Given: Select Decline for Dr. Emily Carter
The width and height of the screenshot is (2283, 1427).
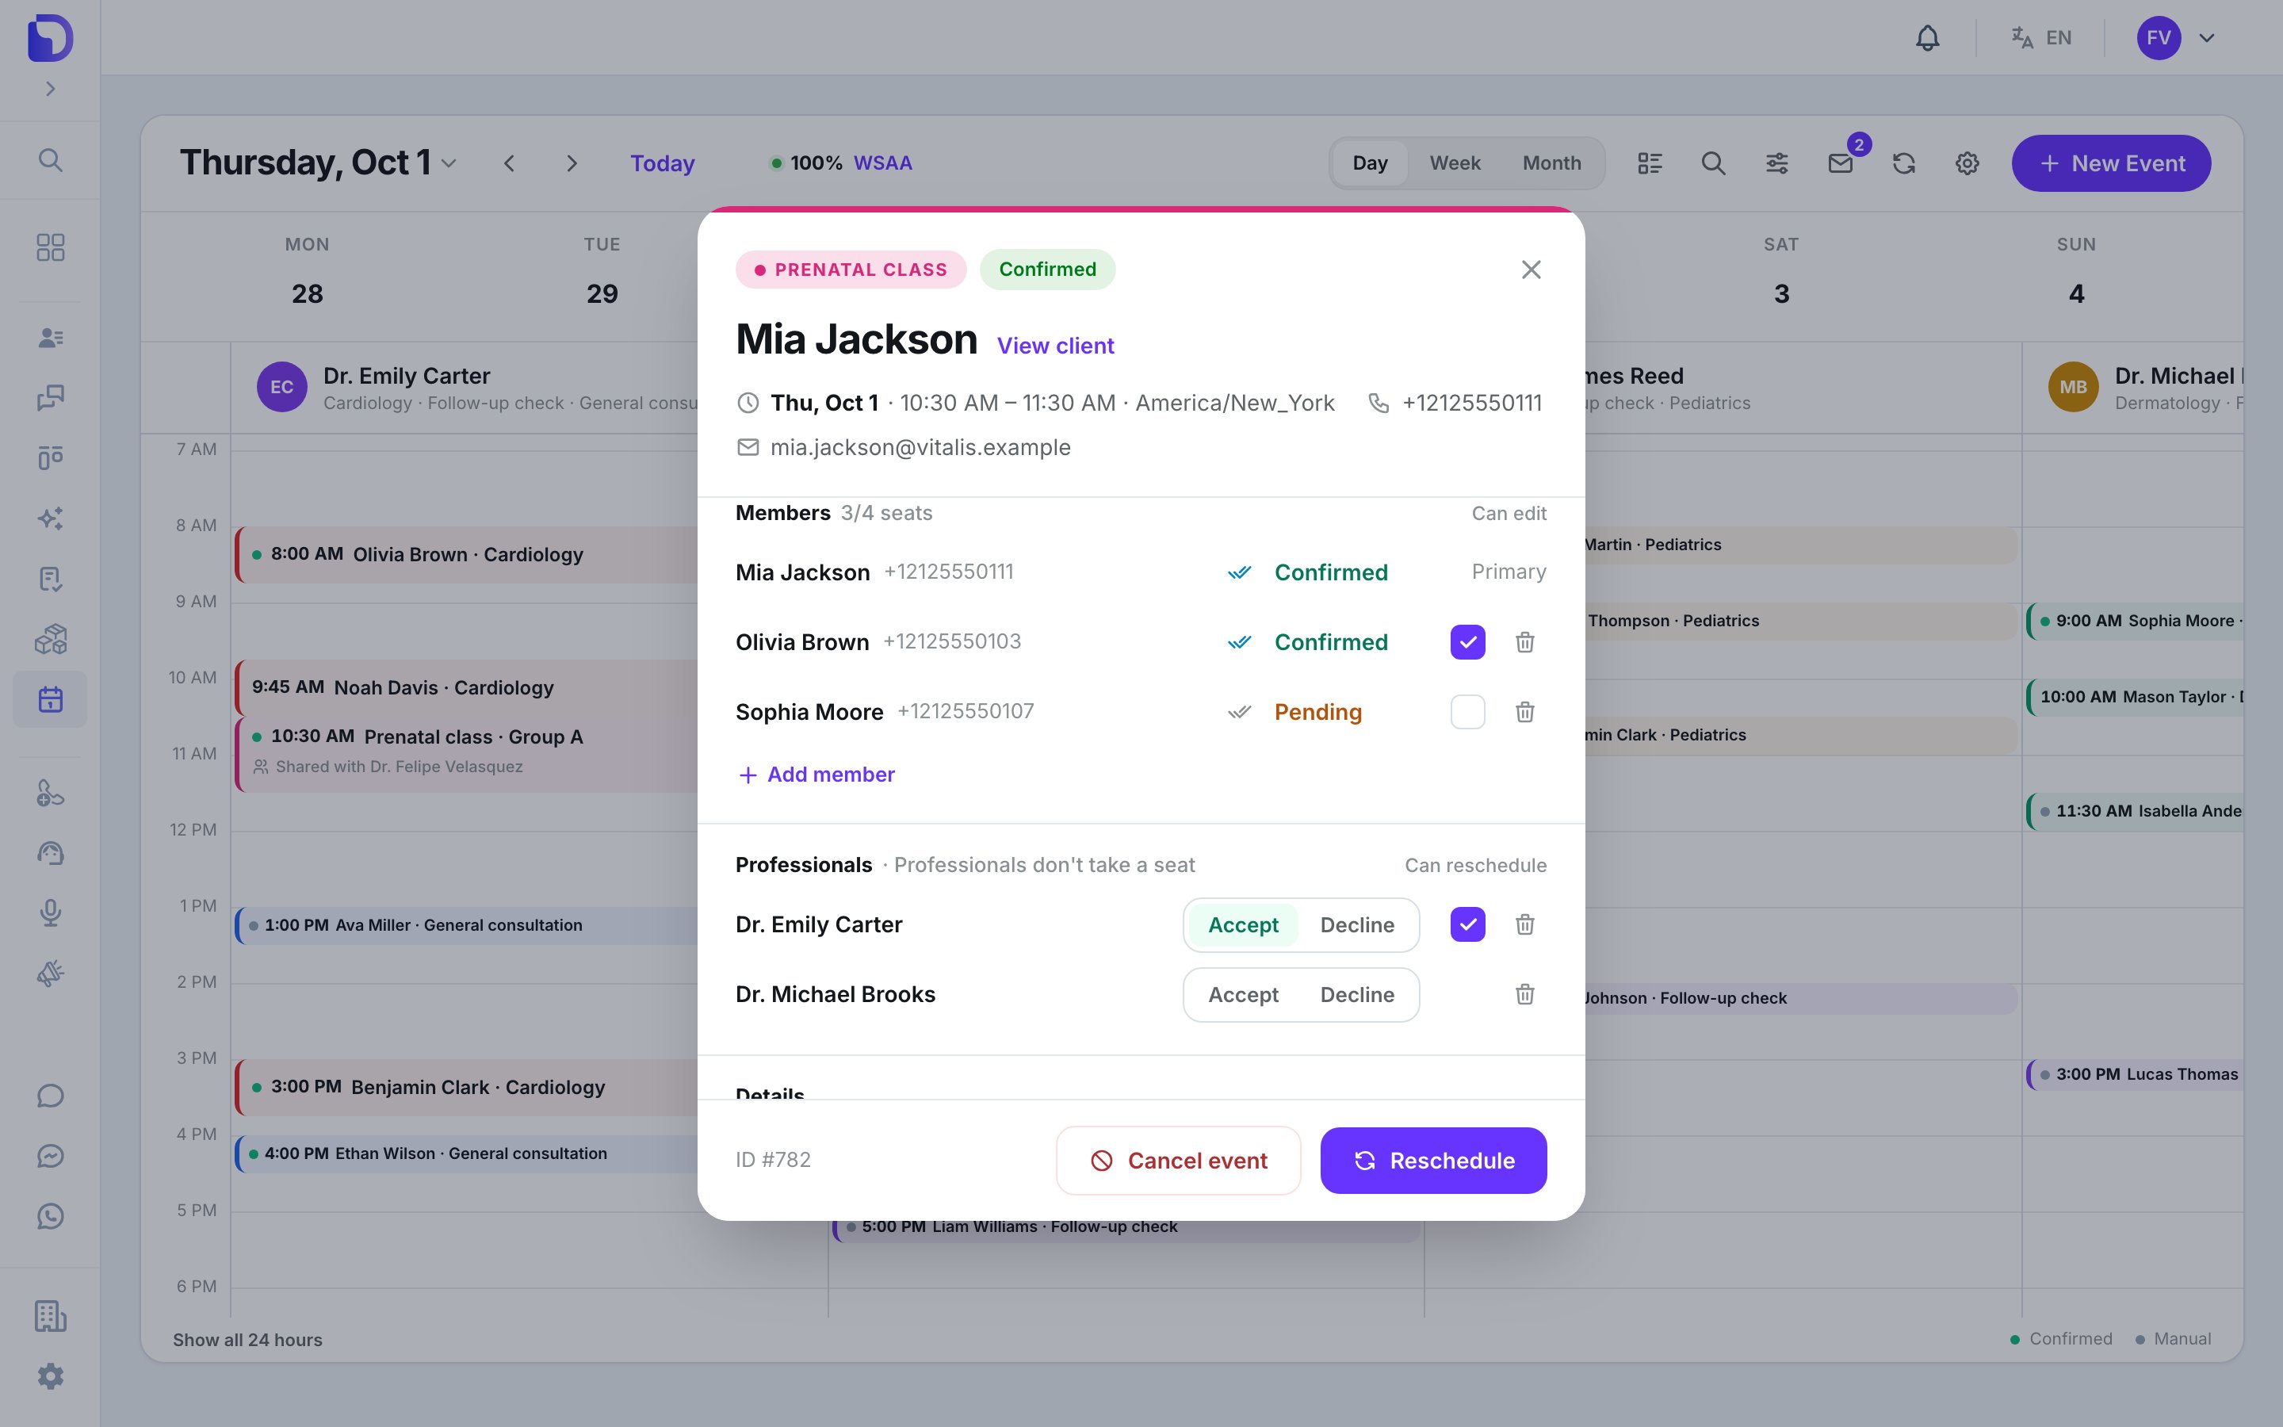Looking at the screenshot, I should point(1356,925).
